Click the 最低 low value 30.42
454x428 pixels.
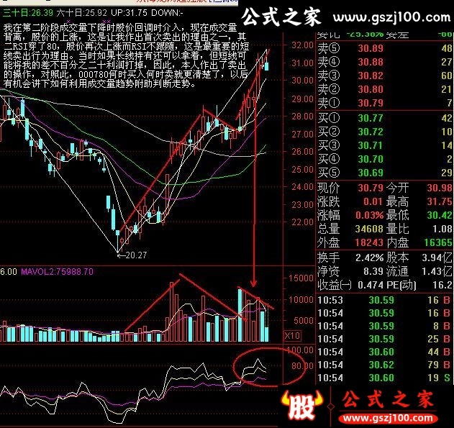(x=440, y=215)
